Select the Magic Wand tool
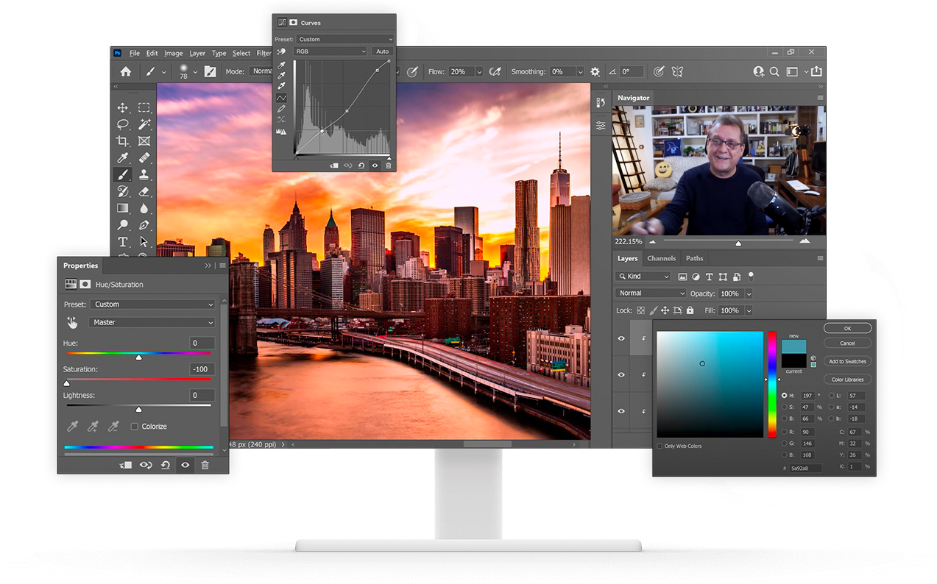937x584 pixels. 144,124
